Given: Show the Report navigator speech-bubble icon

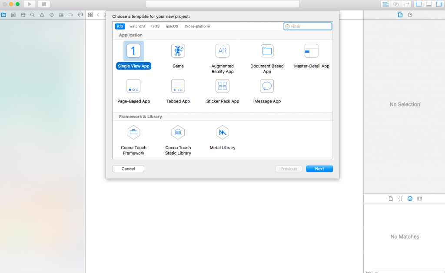Looking at the screenshot, I should [x=80, y=15].
